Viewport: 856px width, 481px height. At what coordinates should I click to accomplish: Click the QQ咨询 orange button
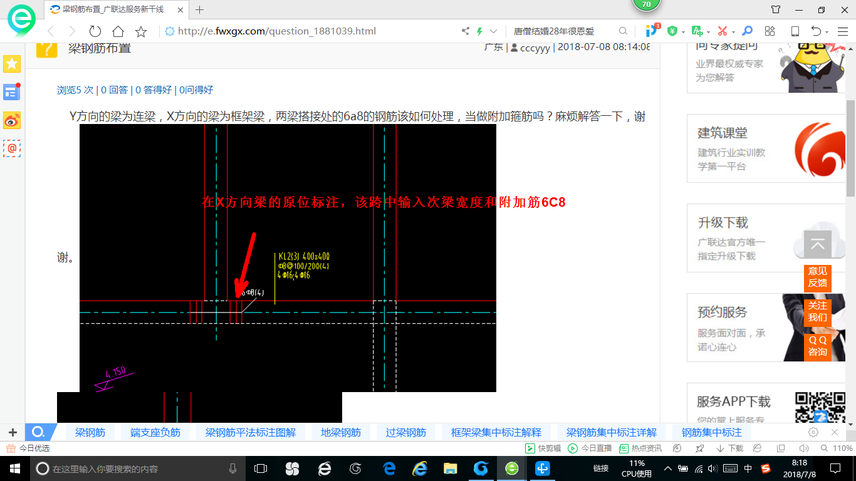pyautogui.click(x=818, y=346)
